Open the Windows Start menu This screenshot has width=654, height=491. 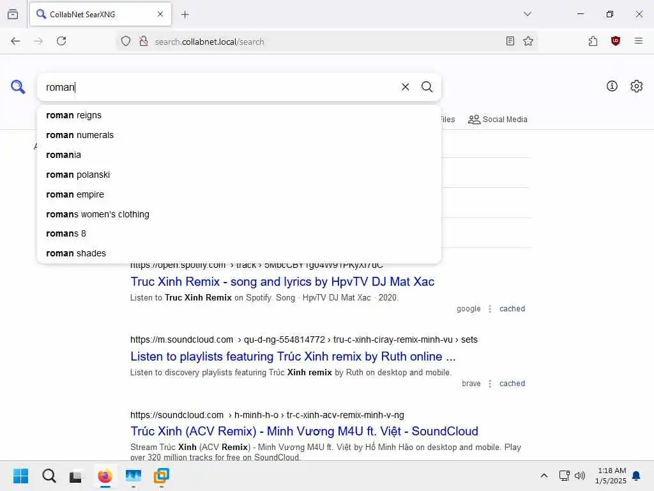point(20,476)
